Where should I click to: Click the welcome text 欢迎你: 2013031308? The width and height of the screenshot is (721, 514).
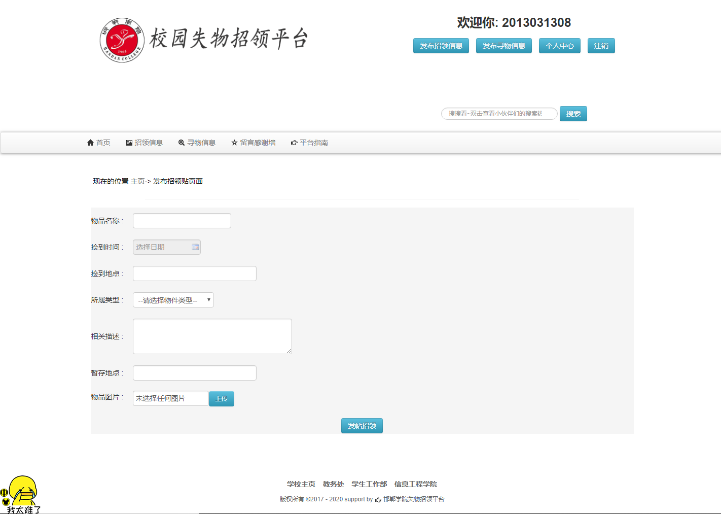[514, 22]
